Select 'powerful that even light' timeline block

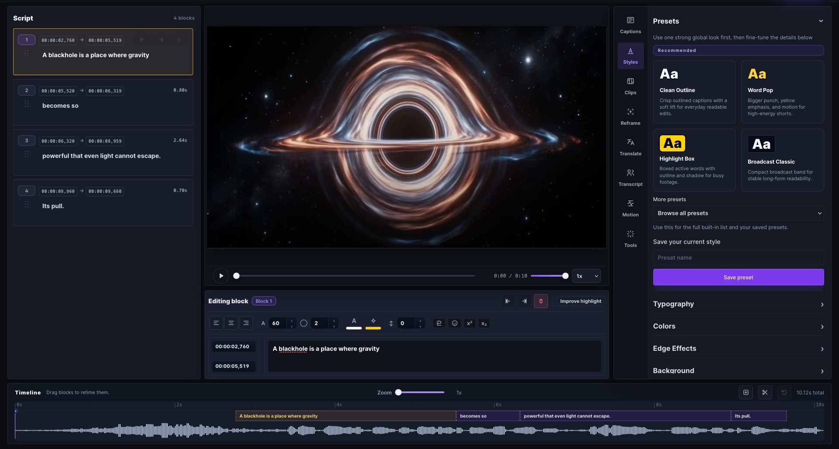(x=625, y=416)
